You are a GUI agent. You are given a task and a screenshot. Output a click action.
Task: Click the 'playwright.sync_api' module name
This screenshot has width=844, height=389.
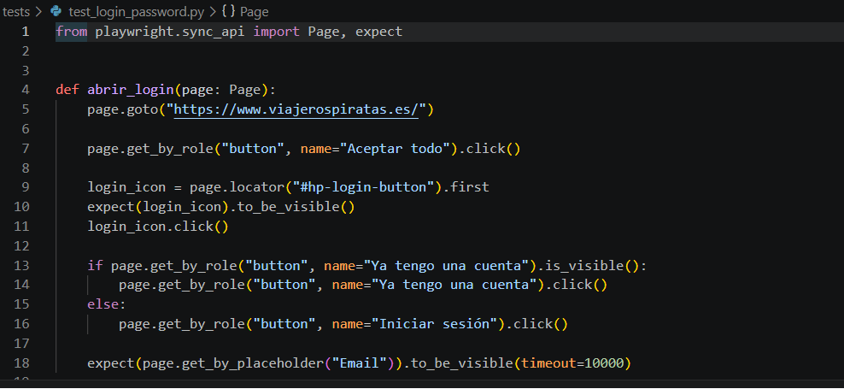[x=170, y=32]
